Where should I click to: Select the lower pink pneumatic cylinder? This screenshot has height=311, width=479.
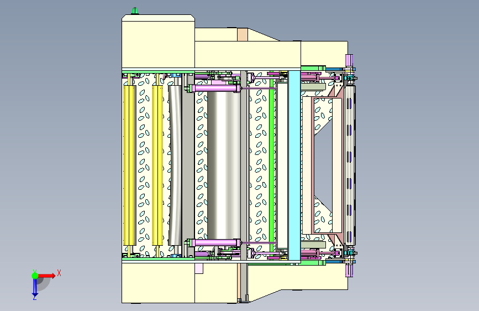[x=215, y=243]
